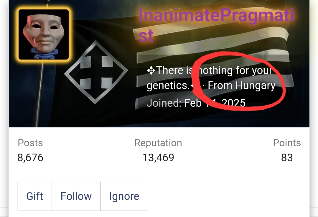Image resolution: width=318 pixels, height=217 pixels.
Task: Click the Reputation label
Action: pyautogui.click(x=158, y=143)
